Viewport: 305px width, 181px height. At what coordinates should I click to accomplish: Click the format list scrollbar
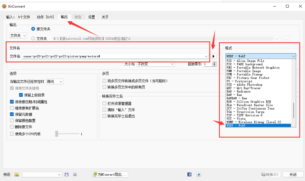click(x=293, y=110)
